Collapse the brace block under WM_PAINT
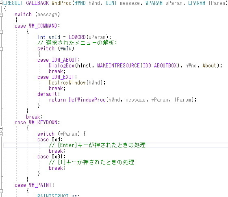The image size is (228, 197). point(1,191)
